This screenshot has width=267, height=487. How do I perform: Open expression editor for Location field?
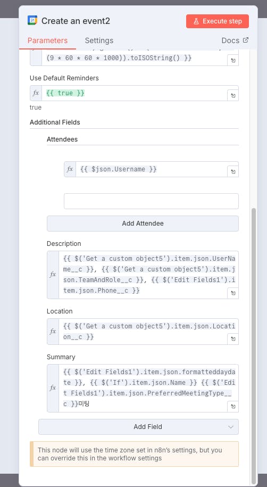tap(233, 339)
